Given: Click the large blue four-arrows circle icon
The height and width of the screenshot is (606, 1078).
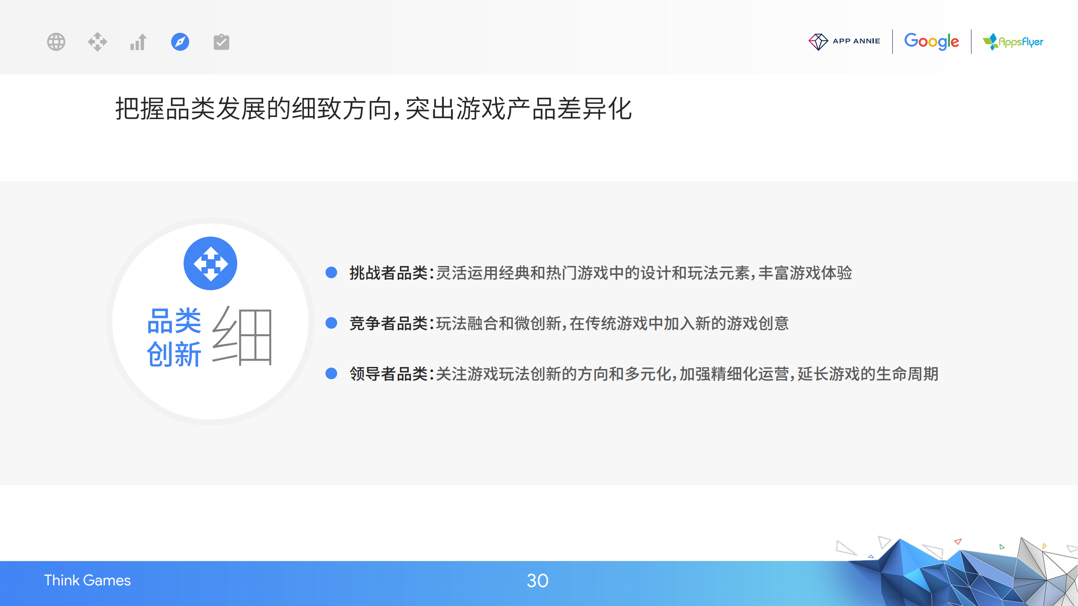Looking at the screenshot, I should pos(211,263).
